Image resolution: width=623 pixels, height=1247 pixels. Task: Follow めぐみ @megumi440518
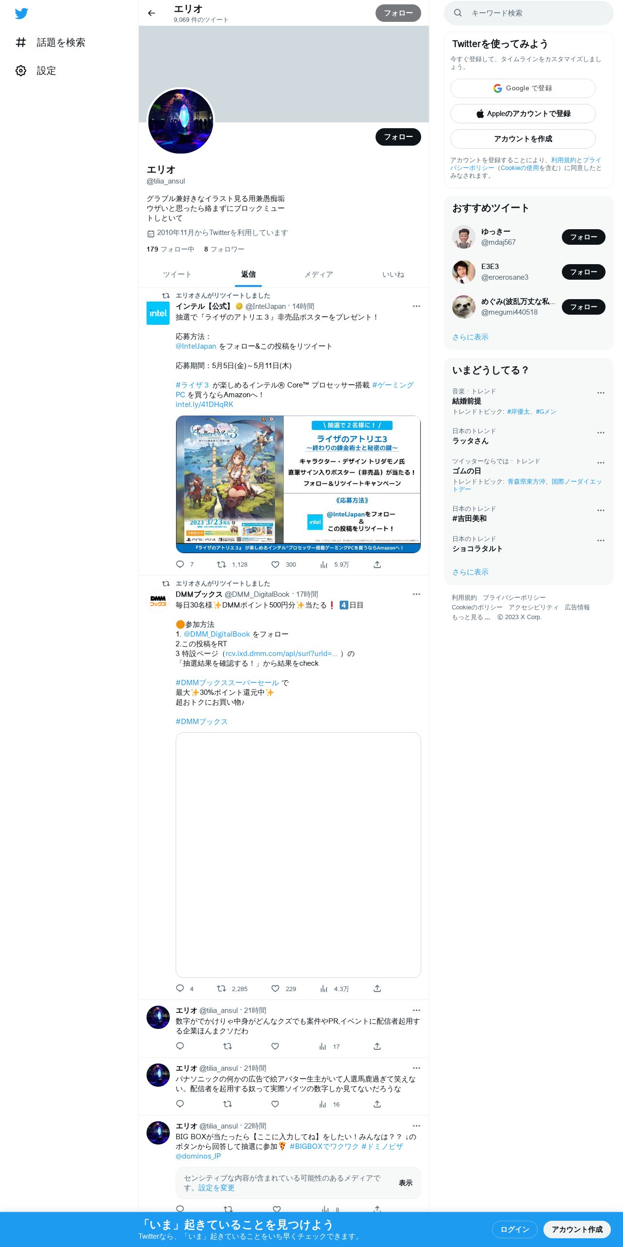[x=584, y=307]
